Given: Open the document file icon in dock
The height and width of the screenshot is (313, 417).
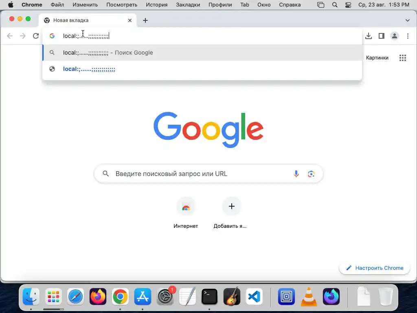Looking at the screenshot, I should [363, 297].
